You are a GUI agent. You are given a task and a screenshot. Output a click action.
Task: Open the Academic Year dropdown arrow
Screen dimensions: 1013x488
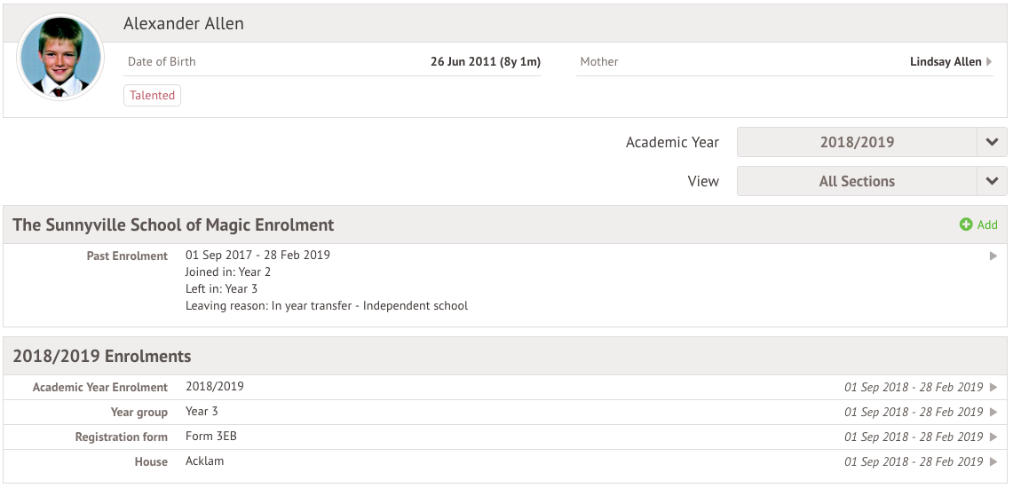click(x=992, y=142)
